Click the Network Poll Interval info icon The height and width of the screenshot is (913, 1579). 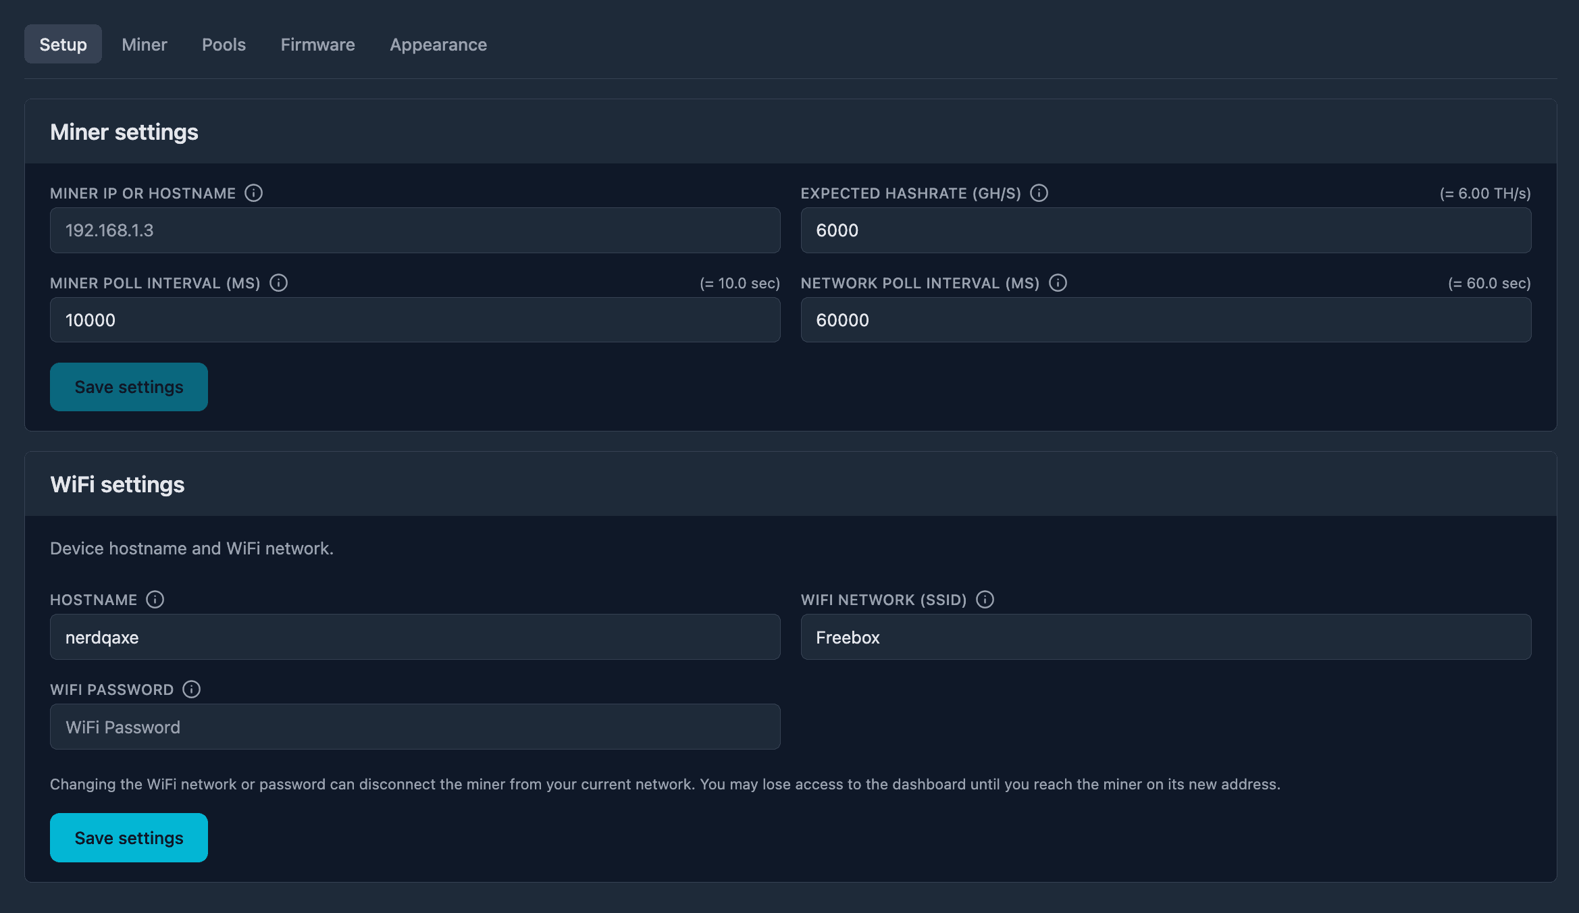pyautogui.click(x=1057, y=283)
